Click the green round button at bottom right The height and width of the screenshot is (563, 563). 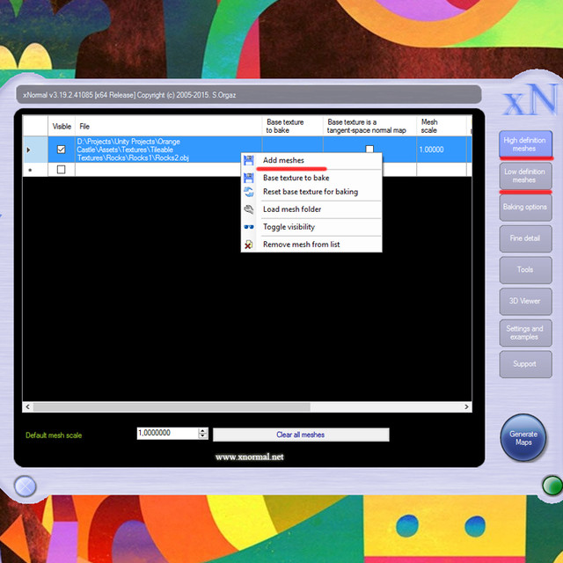[x=552, y=486]
